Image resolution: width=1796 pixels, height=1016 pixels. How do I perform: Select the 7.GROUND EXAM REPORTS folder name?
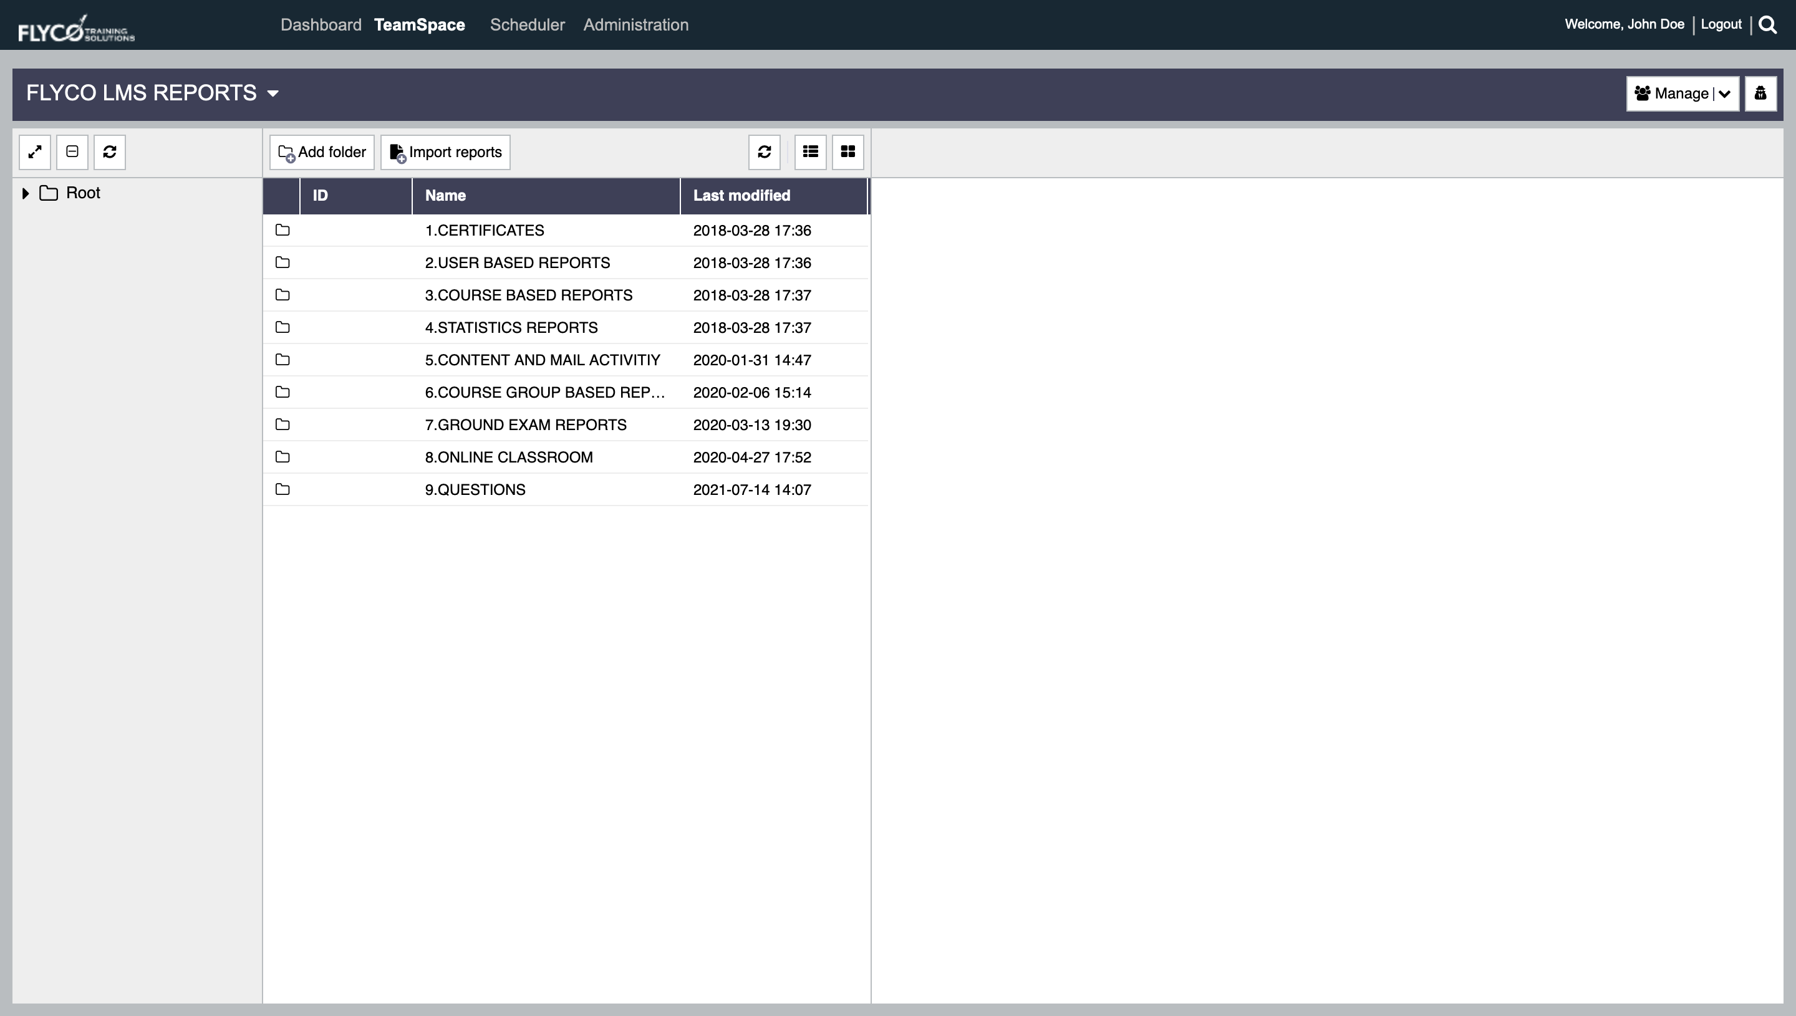coord(526,424)
